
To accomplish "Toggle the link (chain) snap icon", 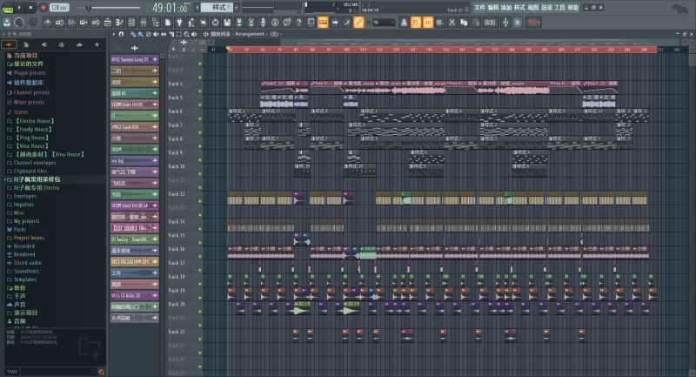I will [x=358, y=20].
